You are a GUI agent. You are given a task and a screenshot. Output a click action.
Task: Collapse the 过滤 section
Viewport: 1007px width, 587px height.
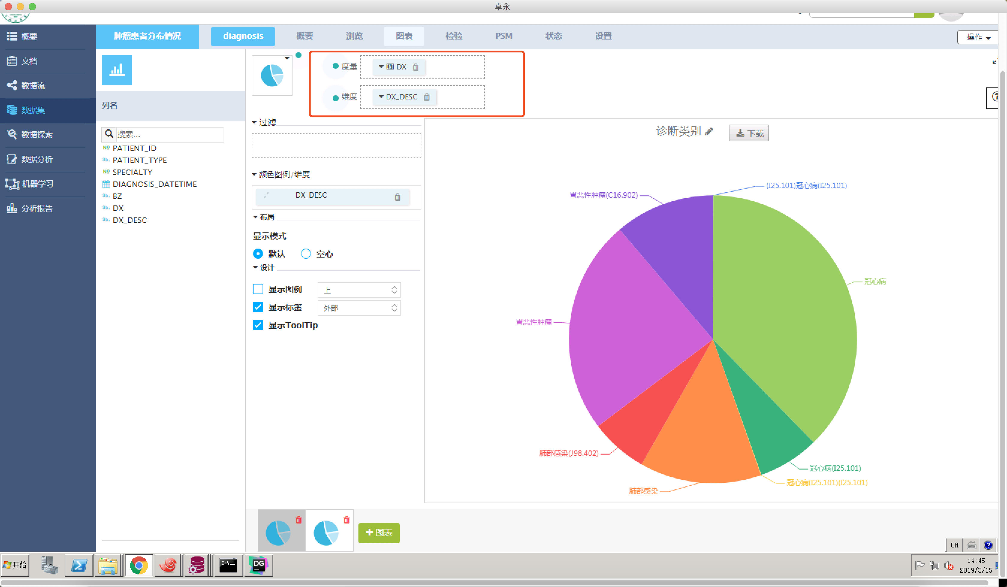coord(254,122)
